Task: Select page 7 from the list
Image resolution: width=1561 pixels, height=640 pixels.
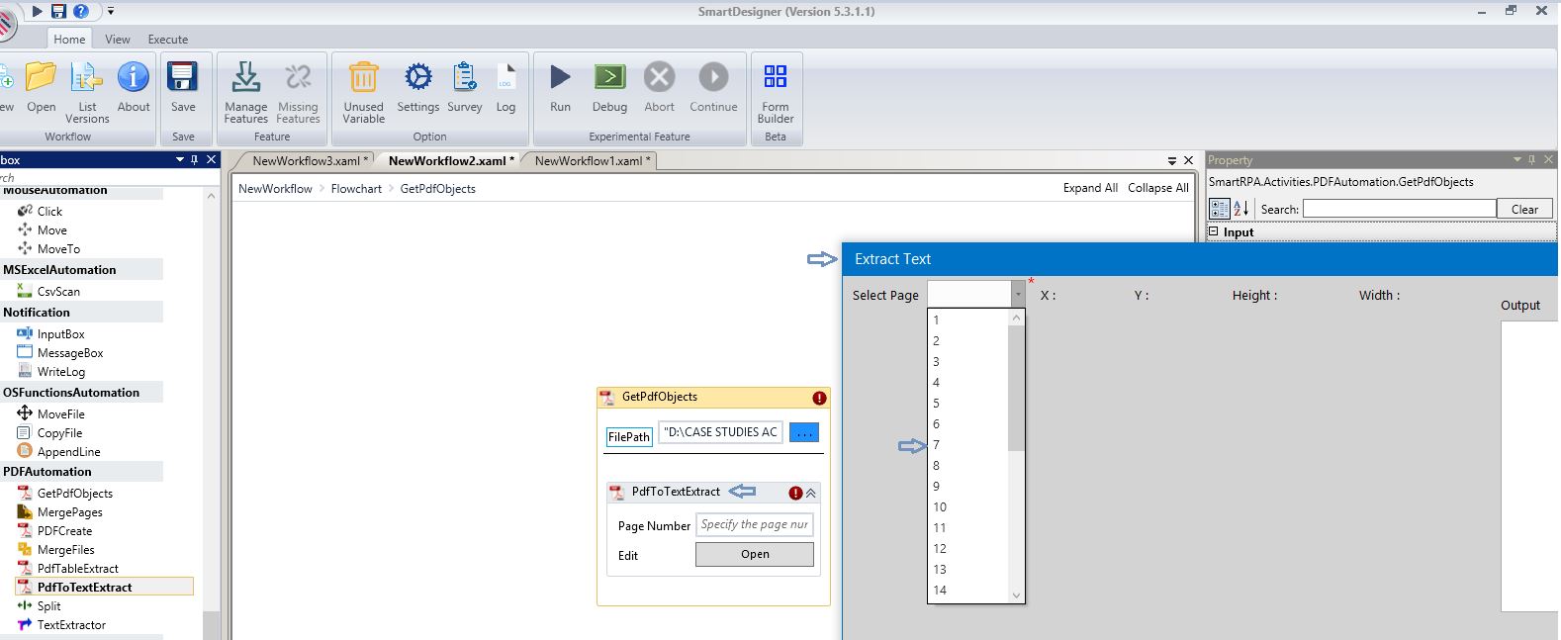Action: (937, 445)
